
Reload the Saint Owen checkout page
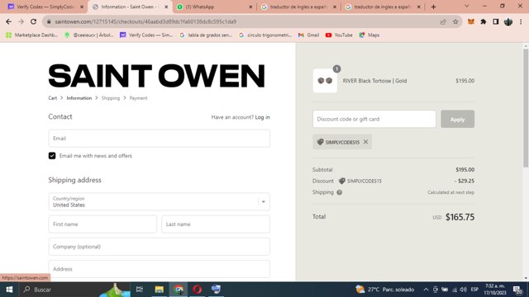(x=33, y=21)
